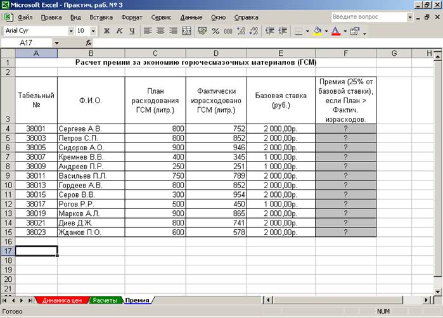
Task: Center align the cell text
Action: coord(160,30)
